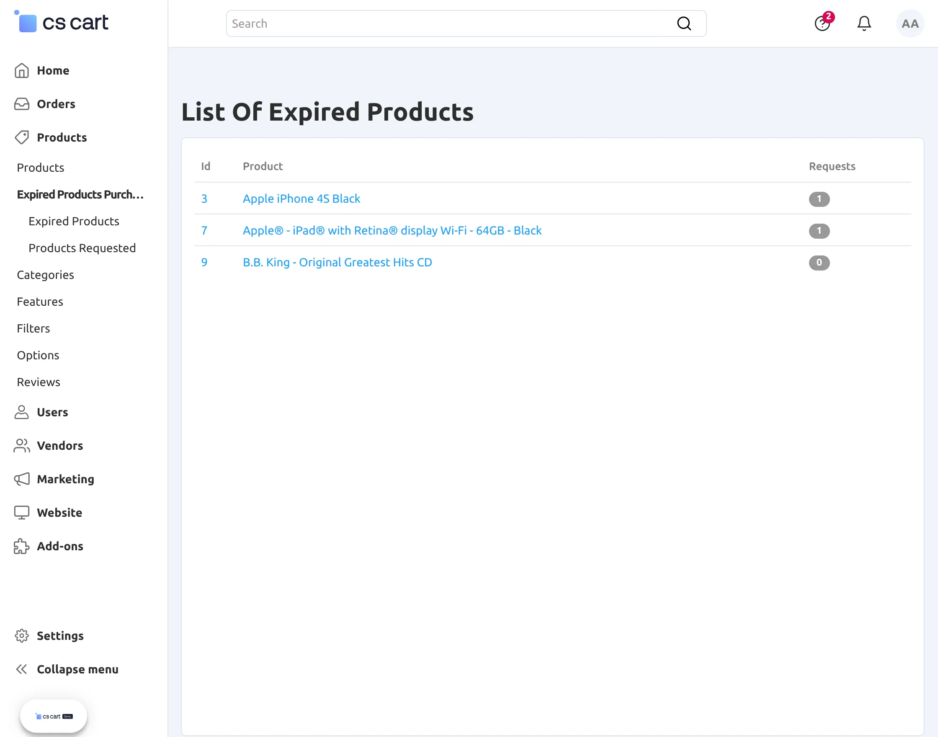Image resolution: width=938 pixels, height=737 pixels.
Task: Click the 0 requests badge for B.B. King
Action: [x=819, y=263]
